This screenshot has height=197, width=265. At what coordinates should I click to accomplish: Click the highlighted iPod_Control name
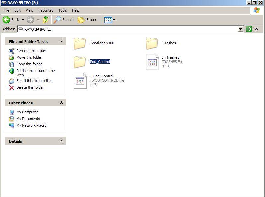coord(100,62)
